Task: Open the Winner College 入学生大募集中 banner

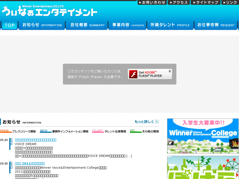Action: [203, 136]
